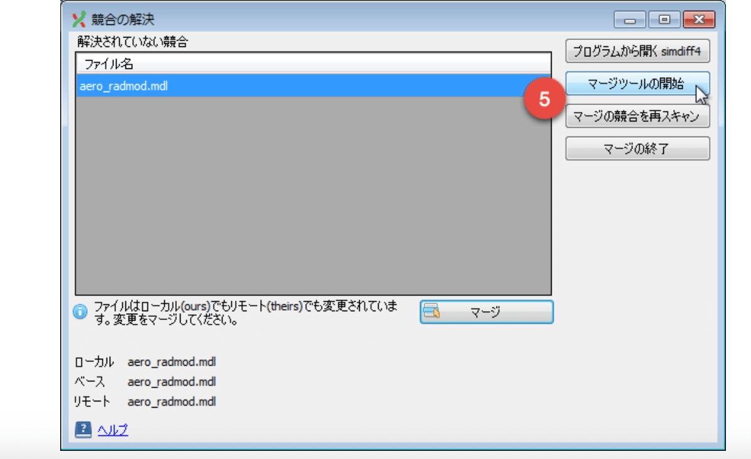The height and width of the screenshot is (459, 751).
Task: Close the 競合の解決 window
Action: (699, 19)
